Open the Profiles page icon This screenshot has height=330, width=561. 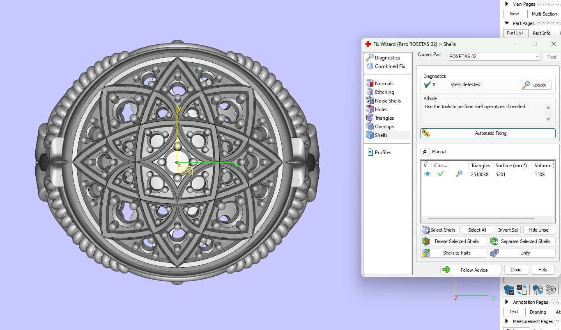[x=370, y=152]
